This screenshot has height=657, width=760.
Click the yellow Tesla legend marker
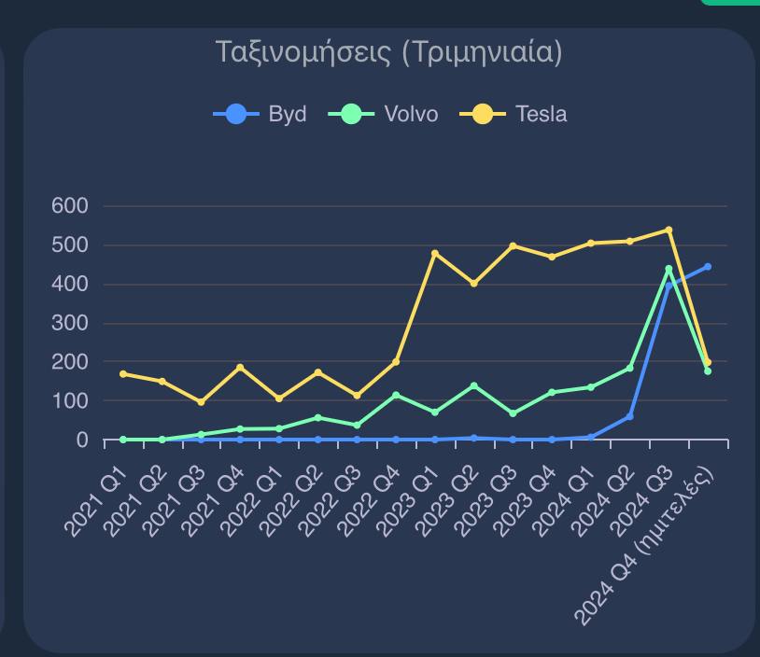(483, 115)
